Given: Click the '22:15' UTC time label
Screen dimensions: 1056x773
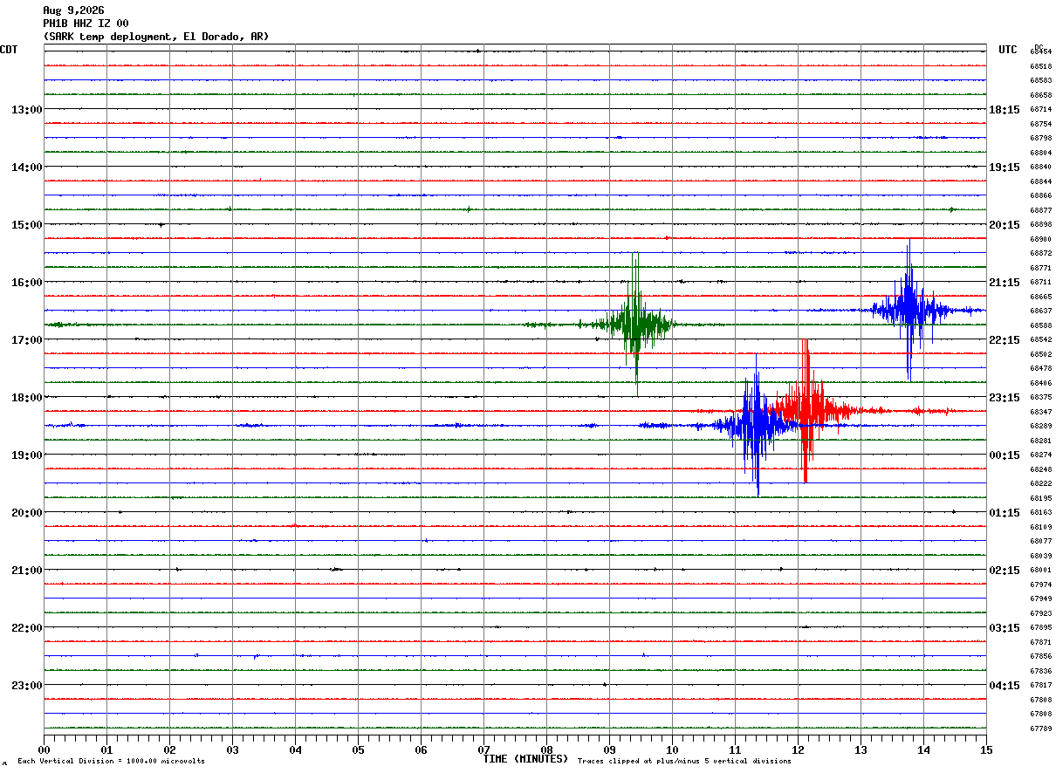Looking at the screenshot, I should click(1005, 339).
